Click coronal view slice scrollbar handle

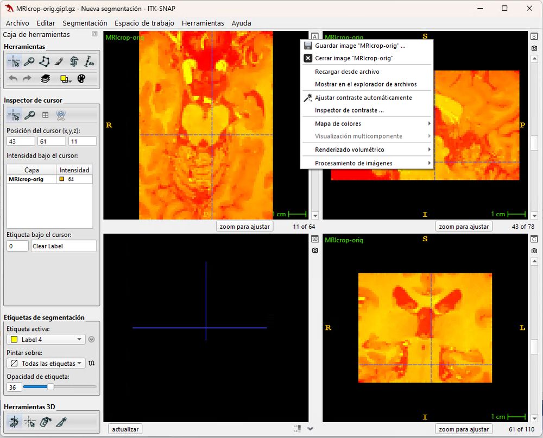pos(534,346)
